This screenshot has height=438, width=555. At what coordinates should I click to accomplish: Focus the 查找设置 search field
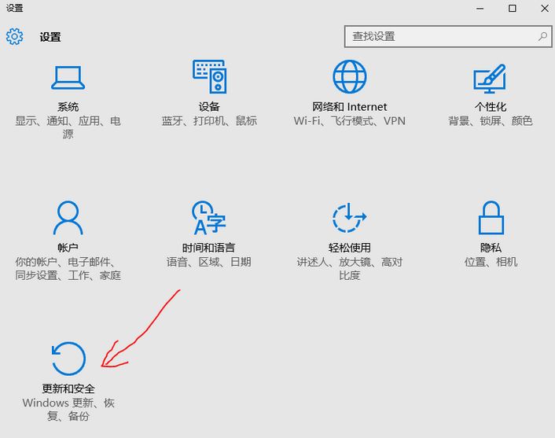[x=440, y=36]
